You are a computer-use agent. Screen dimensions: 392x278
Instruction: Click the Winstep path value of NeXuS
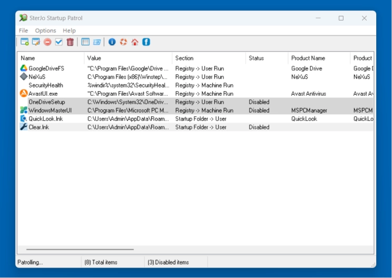pyautogui.click(x=128, y=77)
